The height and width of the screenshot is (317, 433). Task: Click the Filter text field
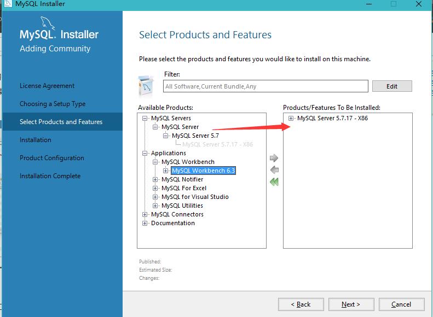click(x=265, y=86)
